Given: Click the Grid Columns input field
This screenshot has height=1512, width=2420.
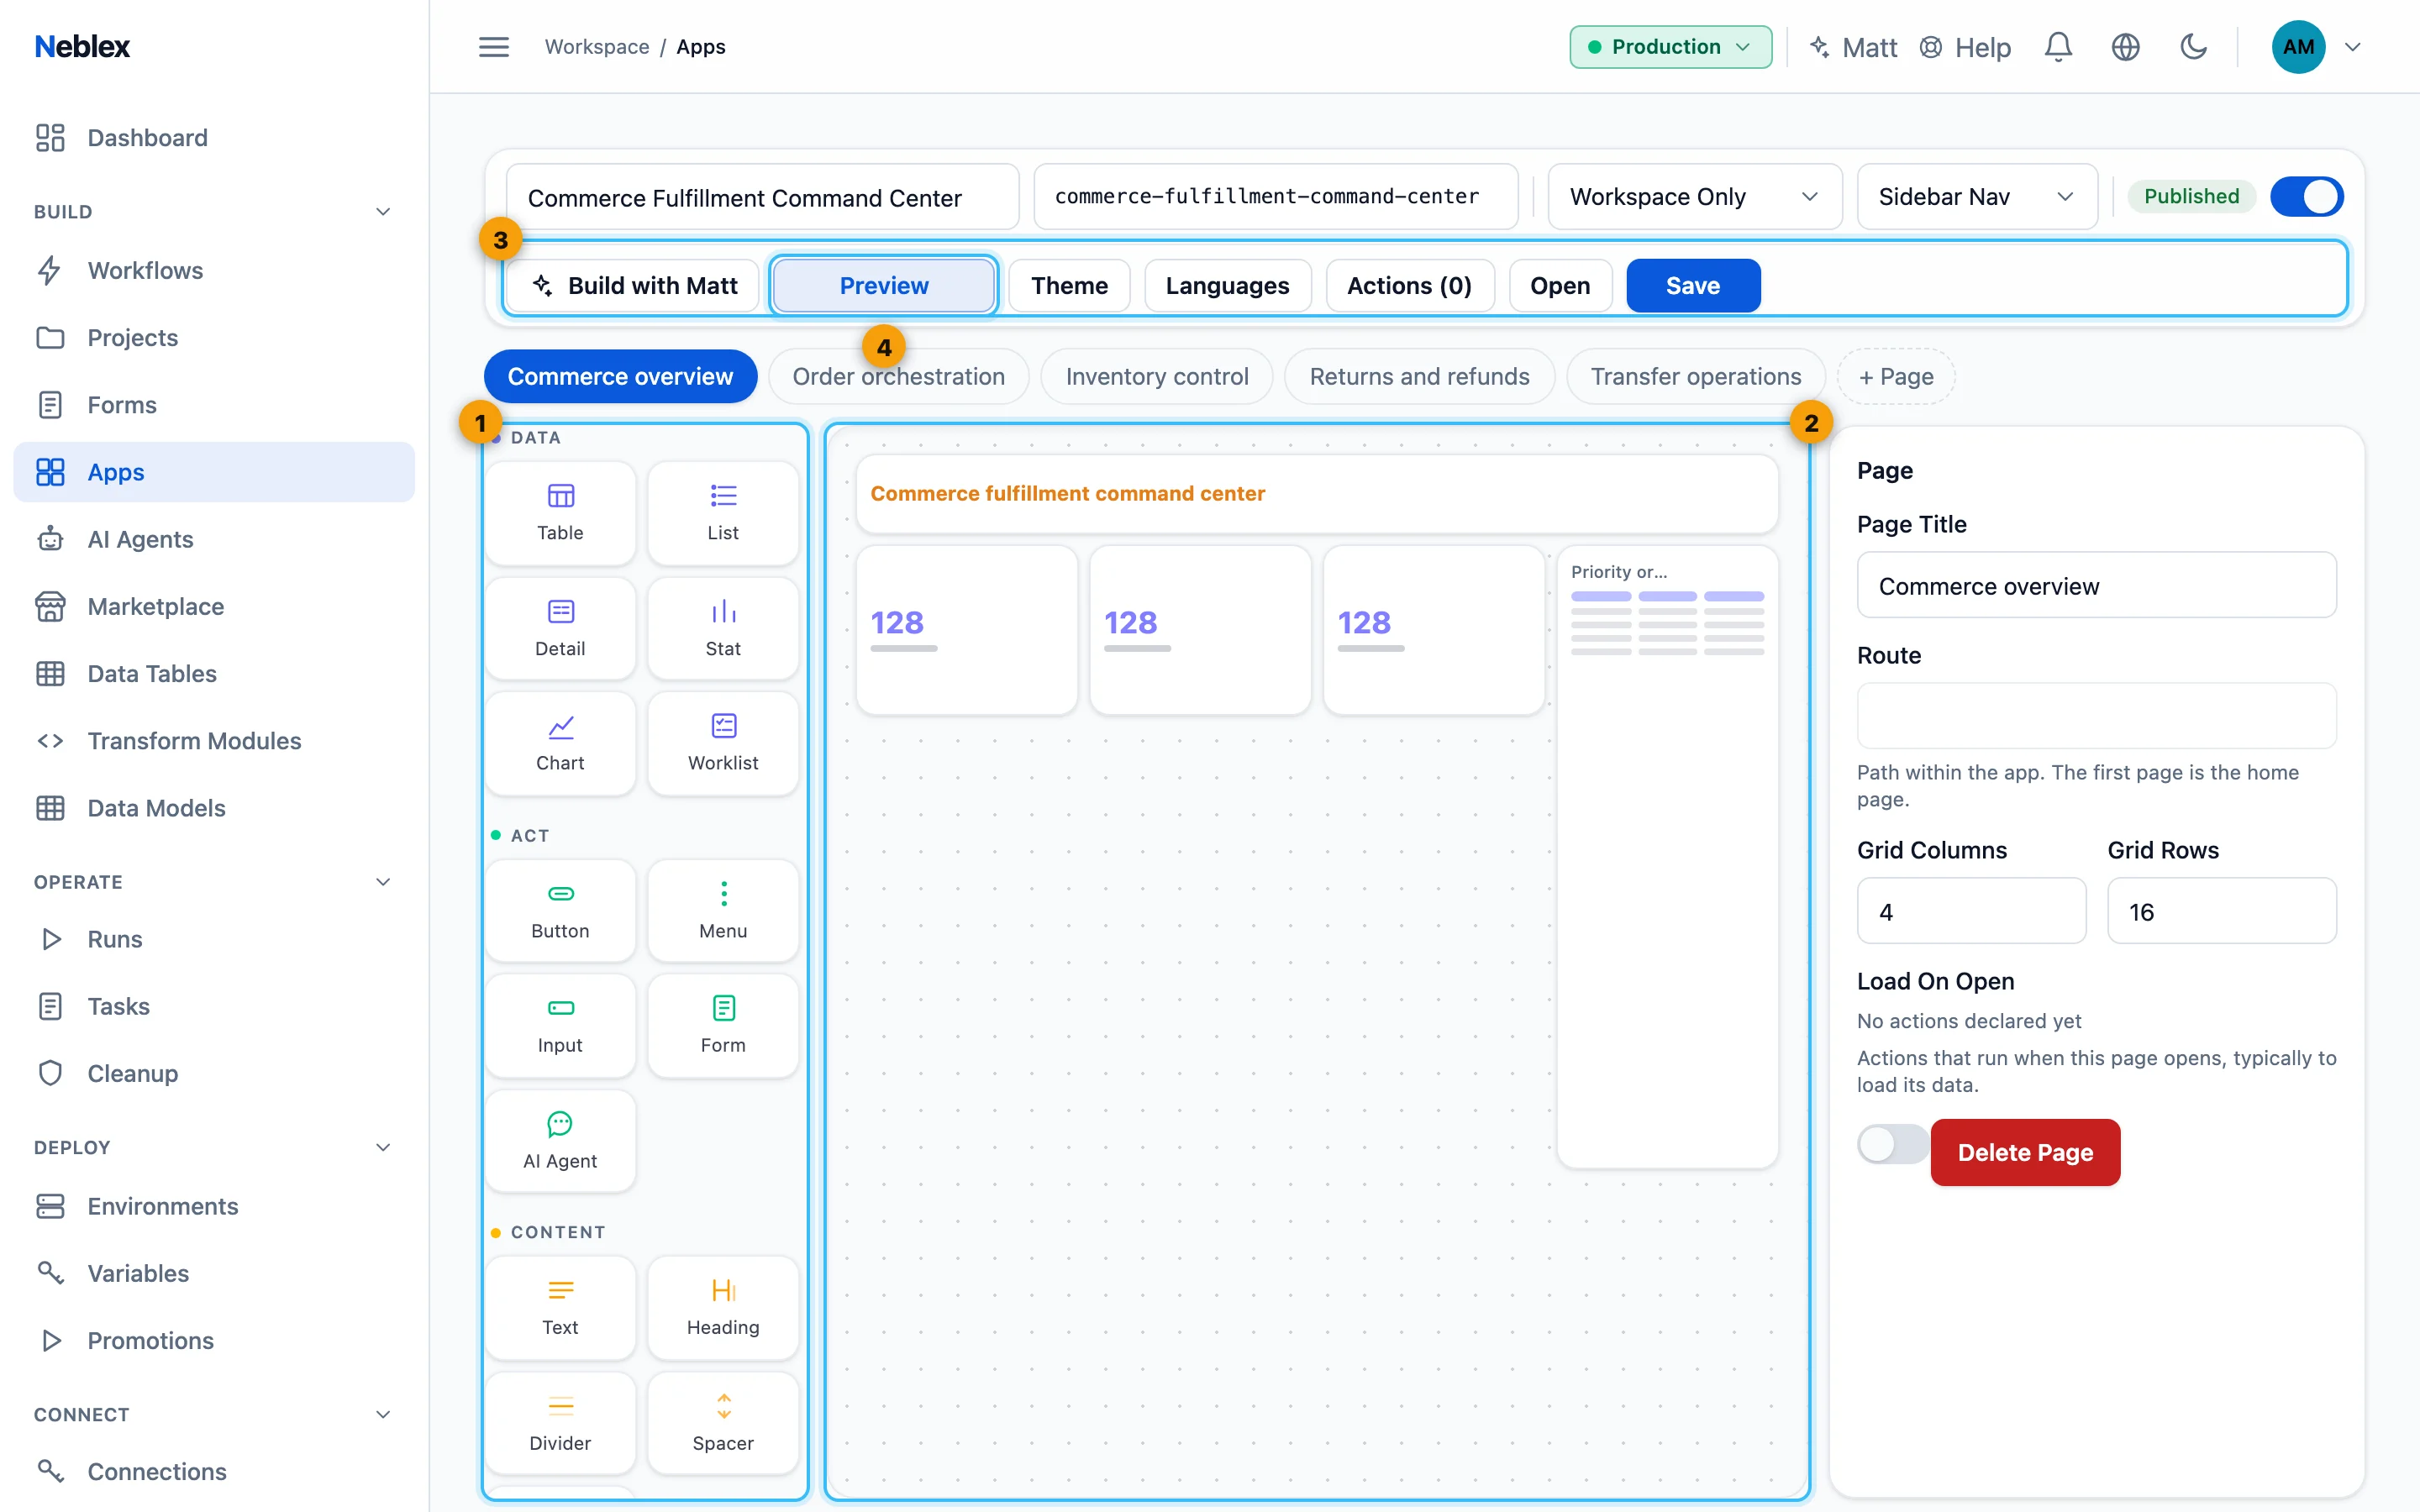Looking at the screenshot, I should (x=1971, y=910).
